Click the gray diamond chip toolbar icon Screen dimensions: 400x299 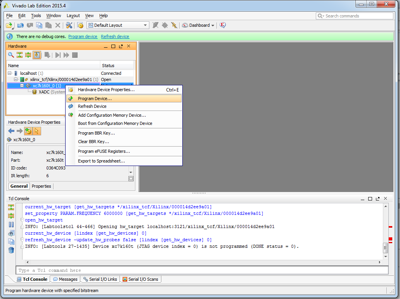(x=165, y=25)
